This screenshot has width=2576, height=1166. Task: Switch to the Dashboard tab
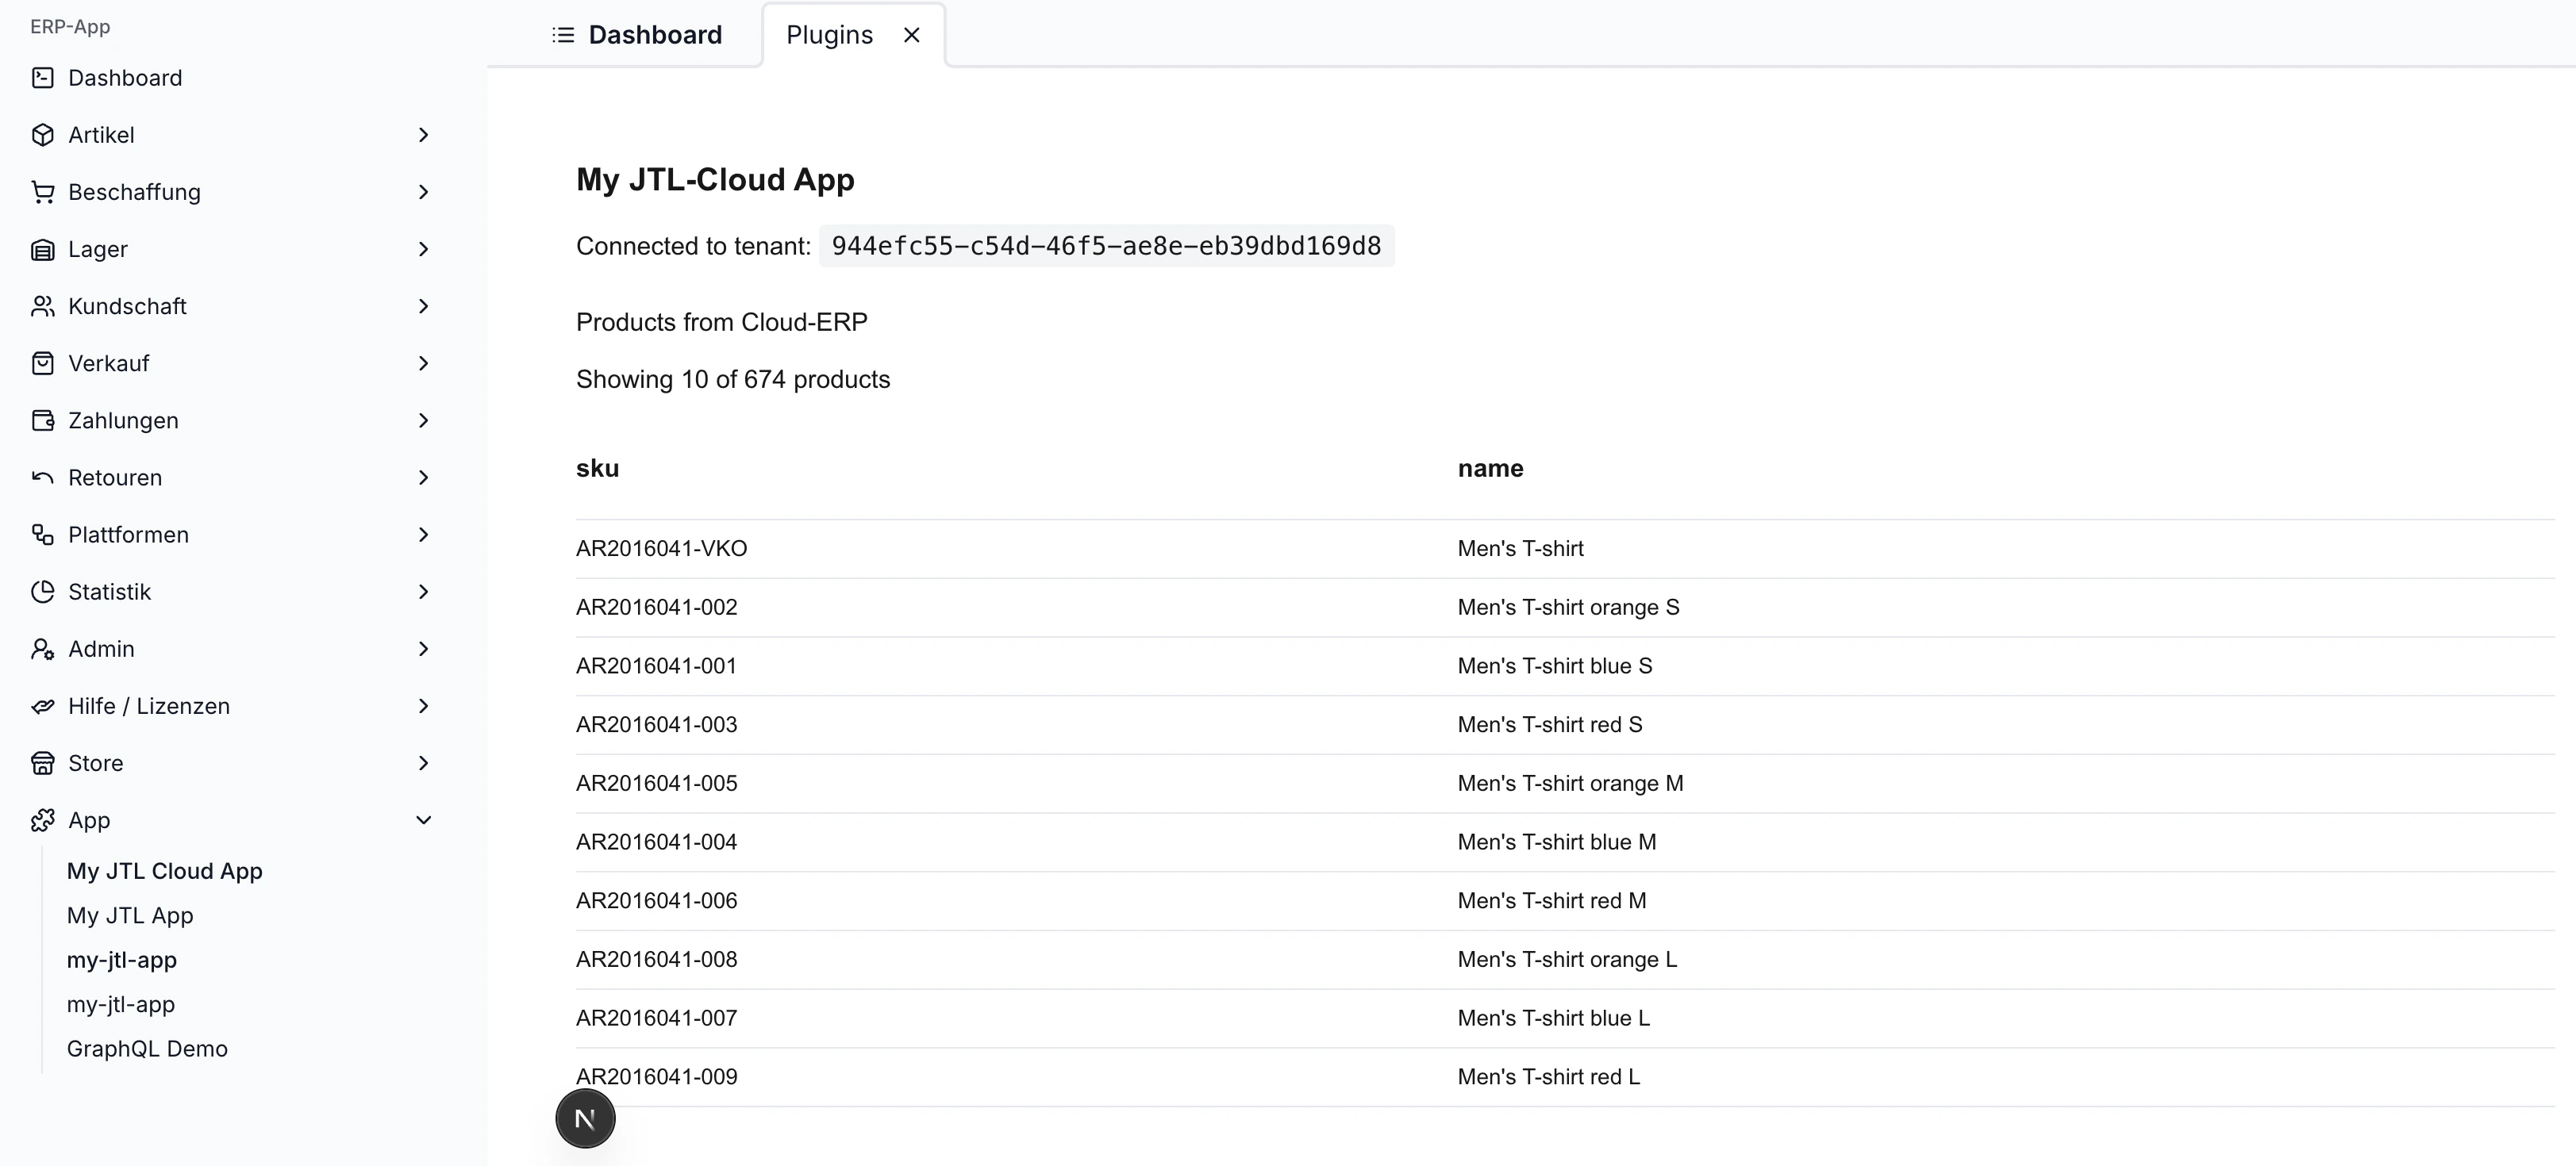coord(637,35)
